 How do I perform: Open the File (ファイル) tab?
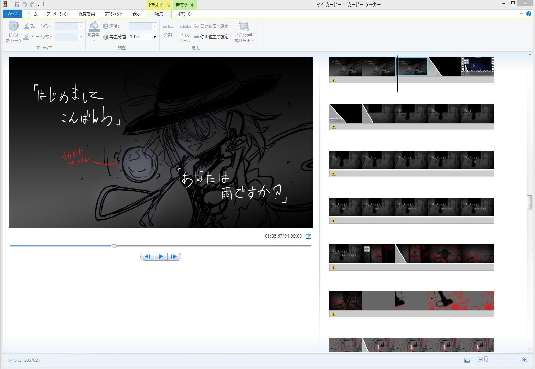click(x=13, y=14)
